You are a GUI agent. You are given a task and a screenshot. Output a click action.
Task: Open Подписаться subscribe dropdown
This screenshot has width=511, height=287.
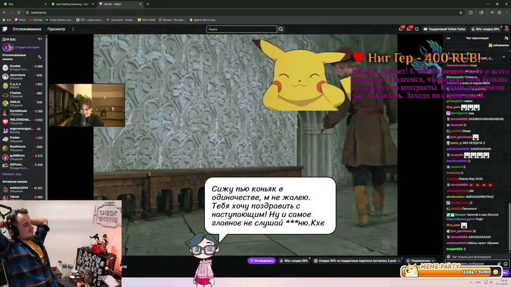pos(420,261)
